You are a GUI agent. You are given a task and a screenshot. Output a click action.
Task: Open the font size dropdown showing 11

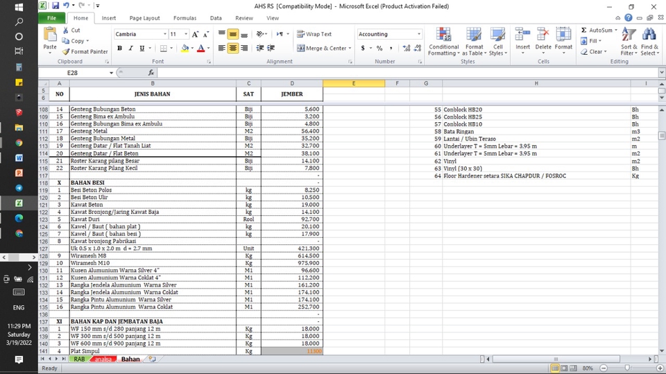tap(186, 34)
